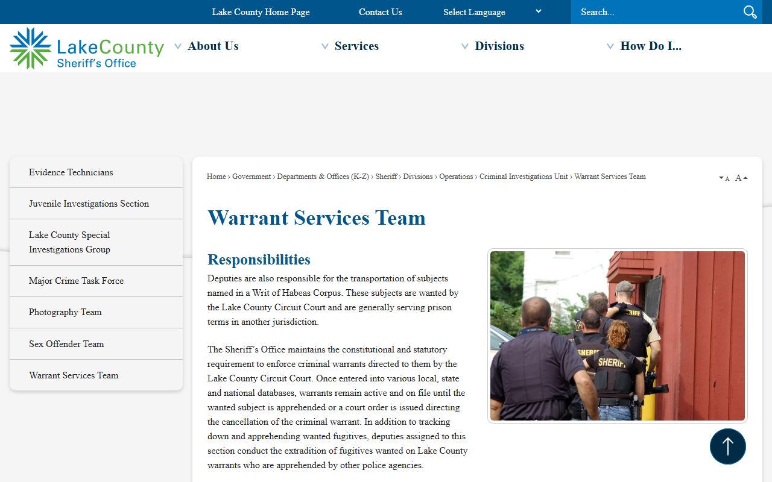Screen dimensions: 772x482
Task: Click the Responsibilities subheading
Action: pyautogui.click(x=259, y=260)
